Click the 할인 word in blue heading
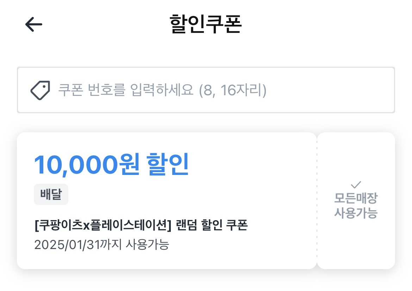412x291 pixels. [x=168, y=165]
